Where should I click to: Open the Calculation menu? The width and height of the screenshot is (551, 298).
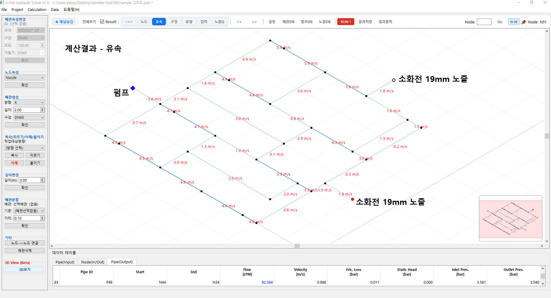[x=37, y=10]
